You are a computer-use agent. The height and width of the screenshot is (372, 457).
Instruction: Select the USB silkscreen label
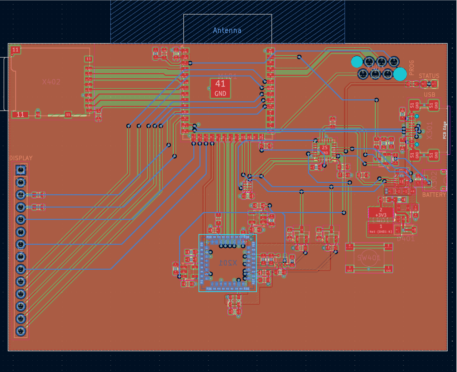tap(429, 95)
